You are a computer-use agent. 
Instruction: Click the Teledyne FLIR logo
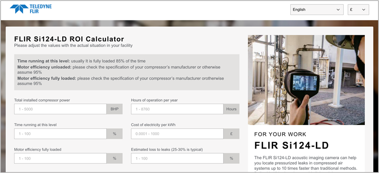31,9
